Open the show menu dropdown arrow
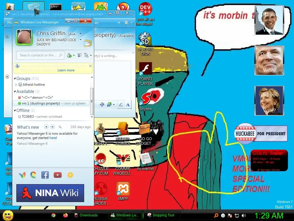 pyautogui.click(x=91, y=56)
